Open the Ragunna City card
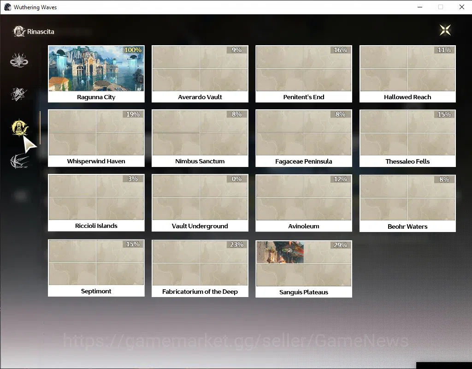This screenshot has height=369, width=472. click(x=96, y=74)
